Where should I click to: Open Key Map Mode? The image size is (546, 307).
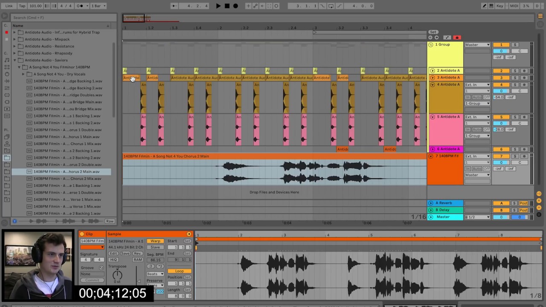pos(500,6)
